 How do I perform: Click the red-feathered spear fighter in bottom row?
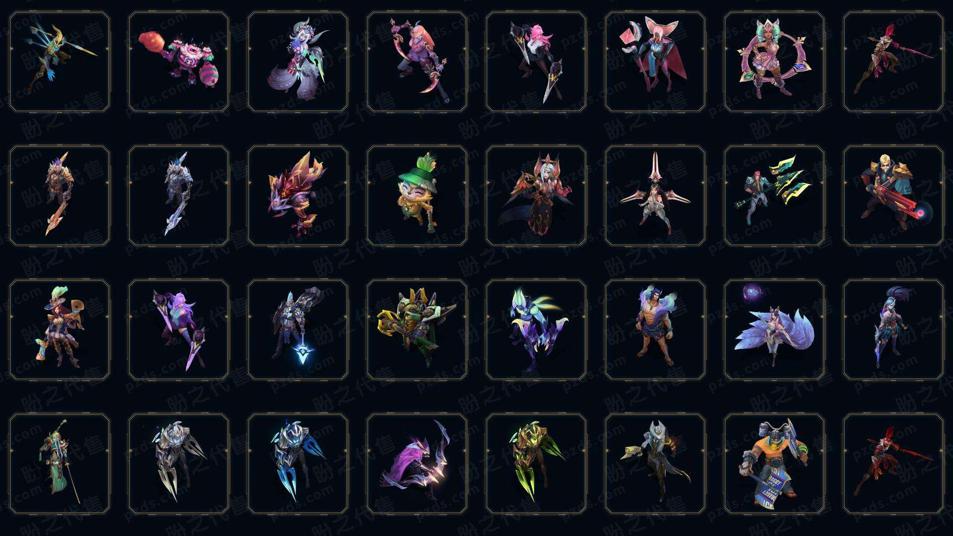tap(893, 464)
